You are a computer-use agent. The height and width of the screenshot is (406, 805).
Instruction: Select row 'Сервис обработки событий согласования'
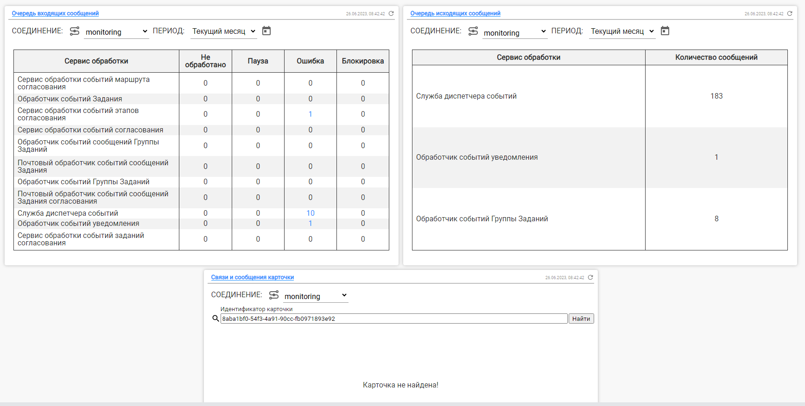[x=201, y=130]
